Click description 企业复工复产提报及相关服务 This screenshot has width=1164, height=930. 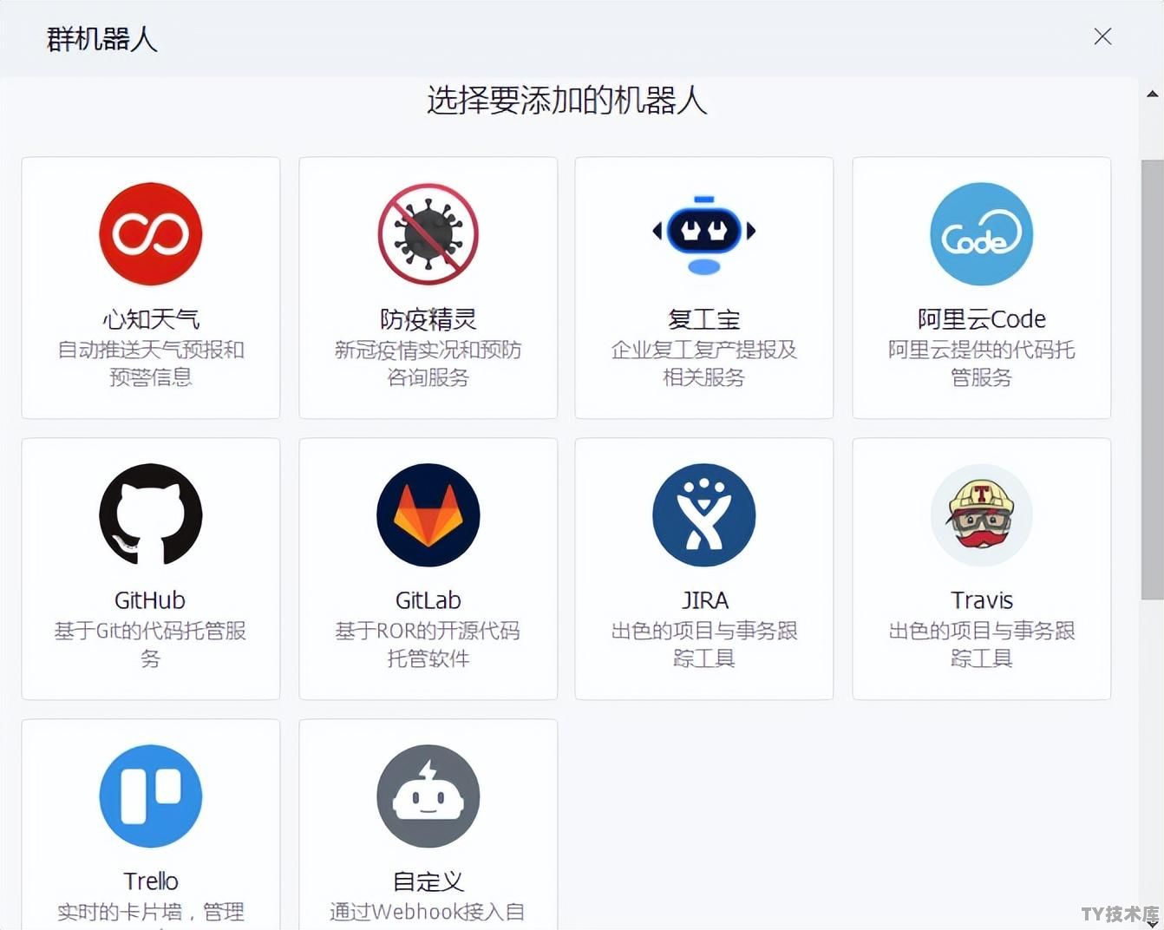704,363
